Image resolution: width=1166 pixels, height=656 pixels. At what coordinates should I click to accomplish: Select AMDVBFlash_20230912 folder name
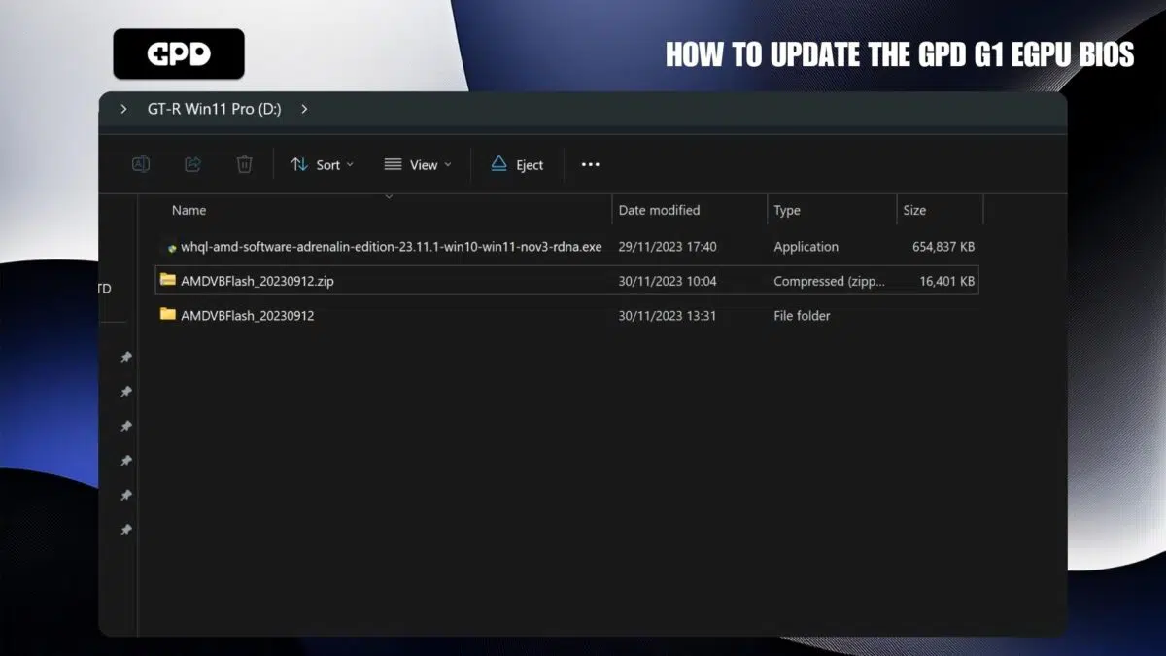[248, 315]
